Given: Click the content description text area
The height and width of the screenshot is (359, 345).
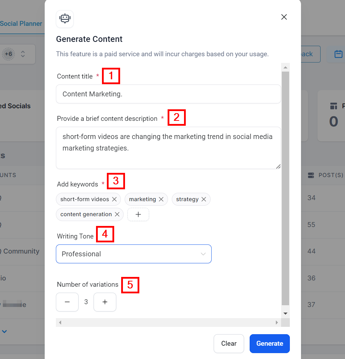Looking at the screenshot, I should (168, 148).
